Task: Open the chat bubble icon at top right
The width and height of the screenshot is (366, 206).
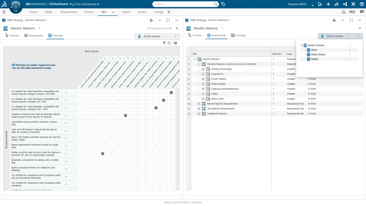Action: point(362,12)
